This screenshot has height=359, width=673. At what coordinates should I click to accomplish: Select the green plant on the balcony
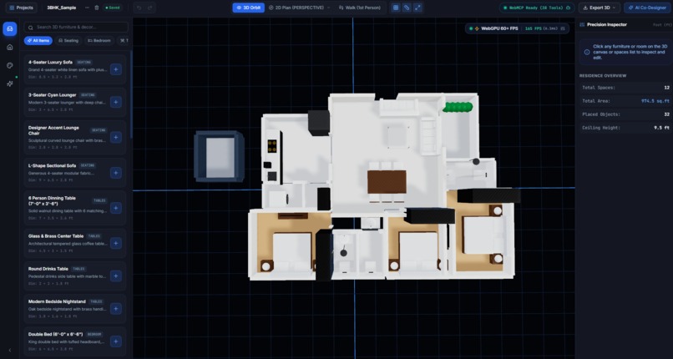tap(458, 107)
